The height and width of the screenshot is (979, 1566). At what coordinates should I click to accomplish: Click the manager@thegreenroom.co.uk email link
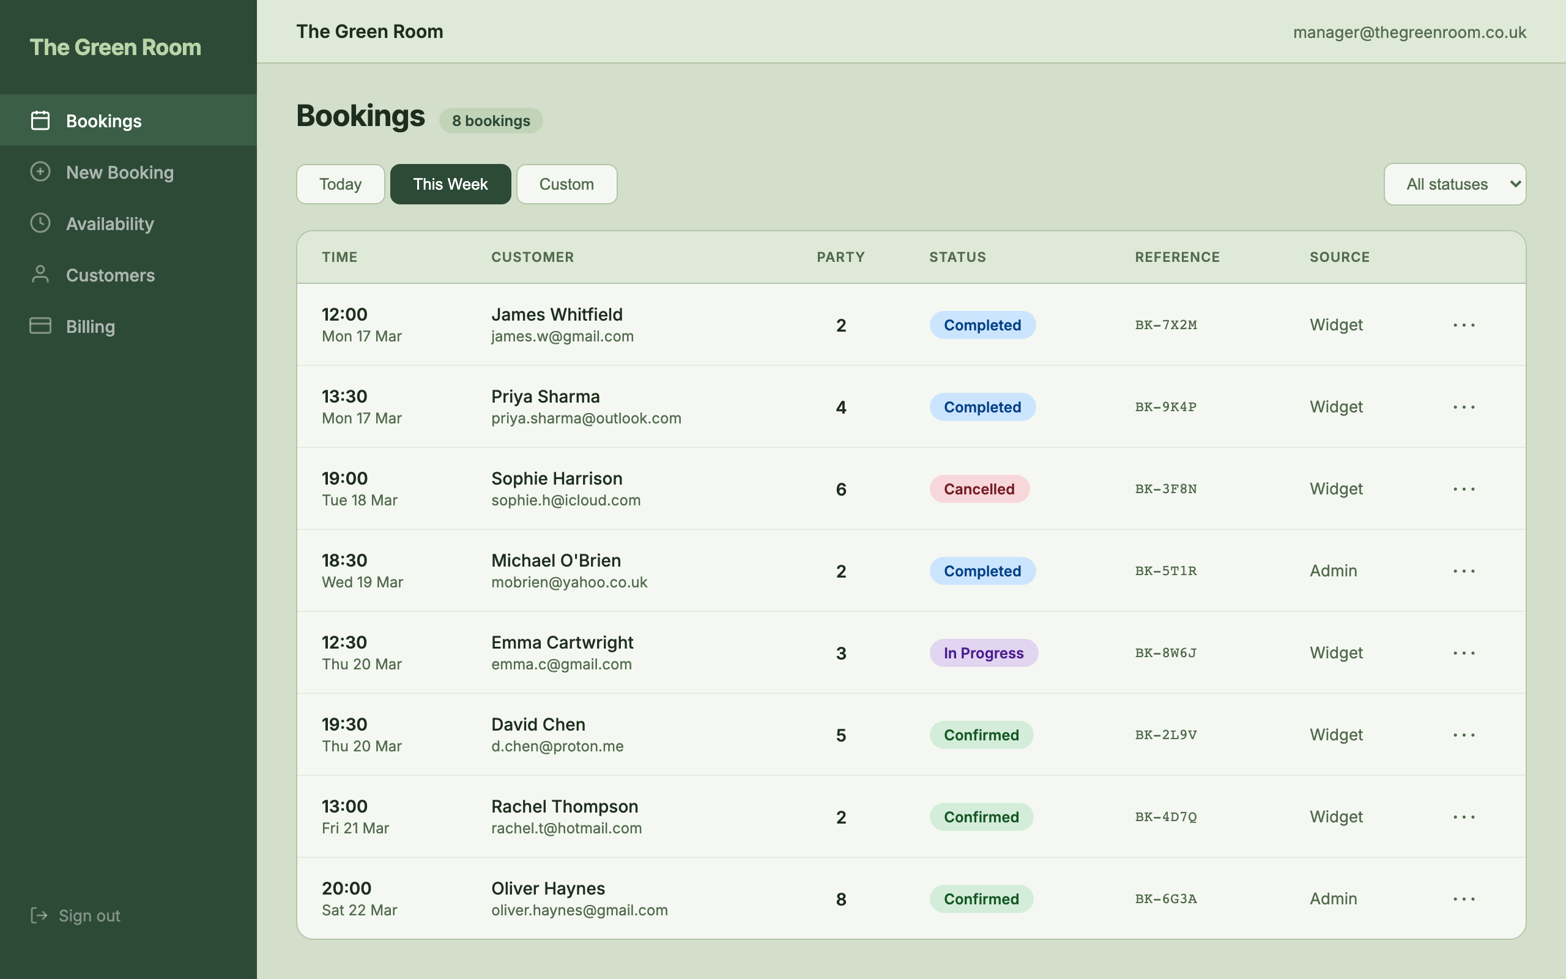coord(1409,32)
